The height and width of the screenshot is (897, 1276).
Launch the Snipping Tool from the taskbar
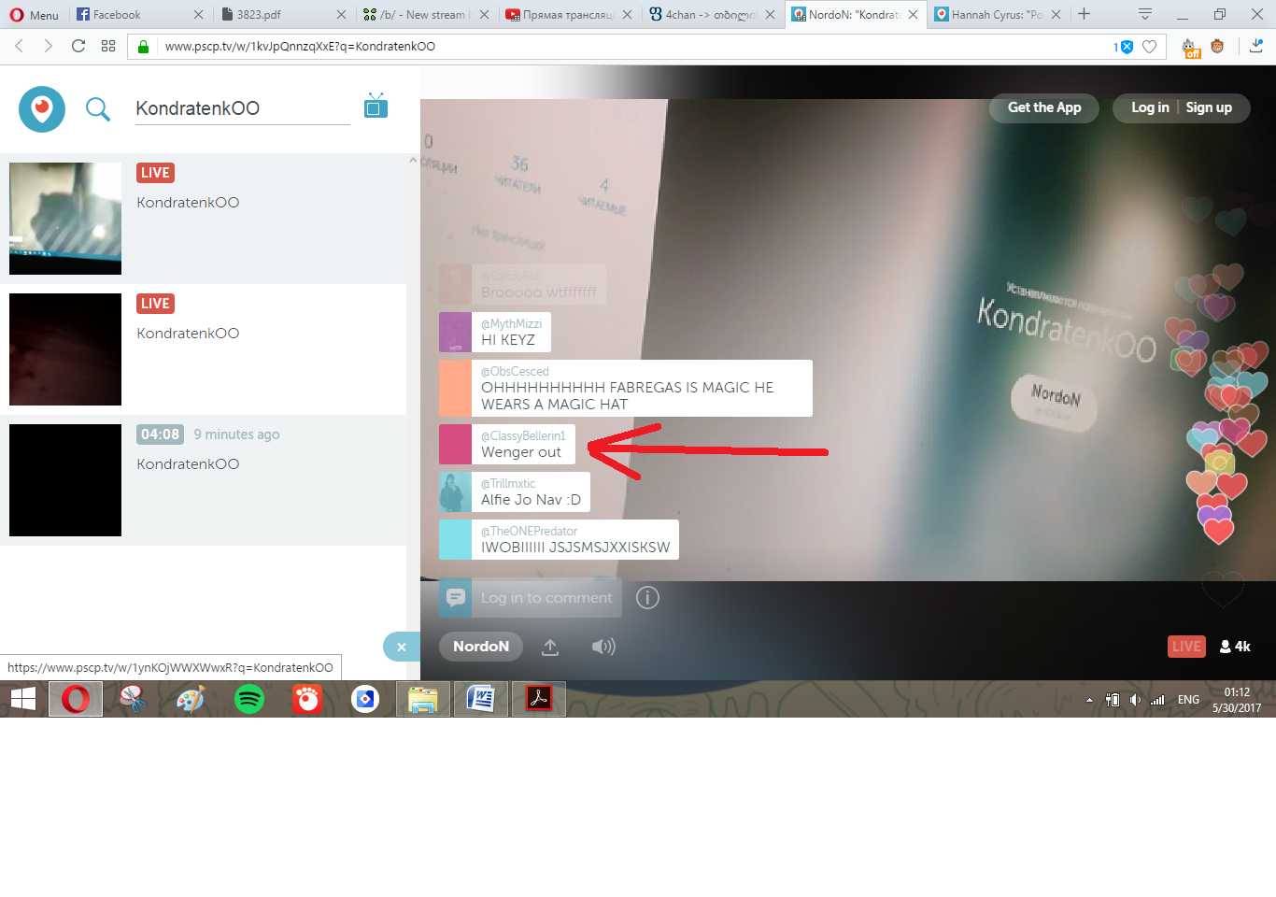click(x=134, y=699)
